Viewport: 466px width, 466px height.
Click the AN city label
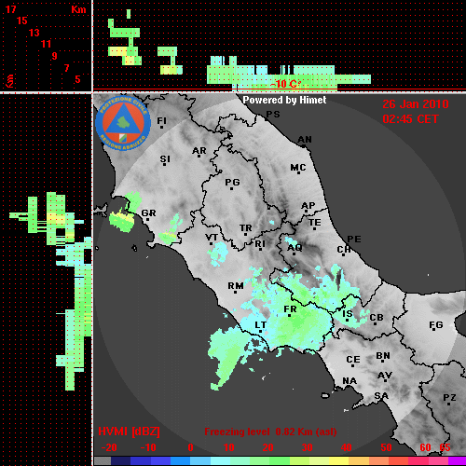point(305,140)
